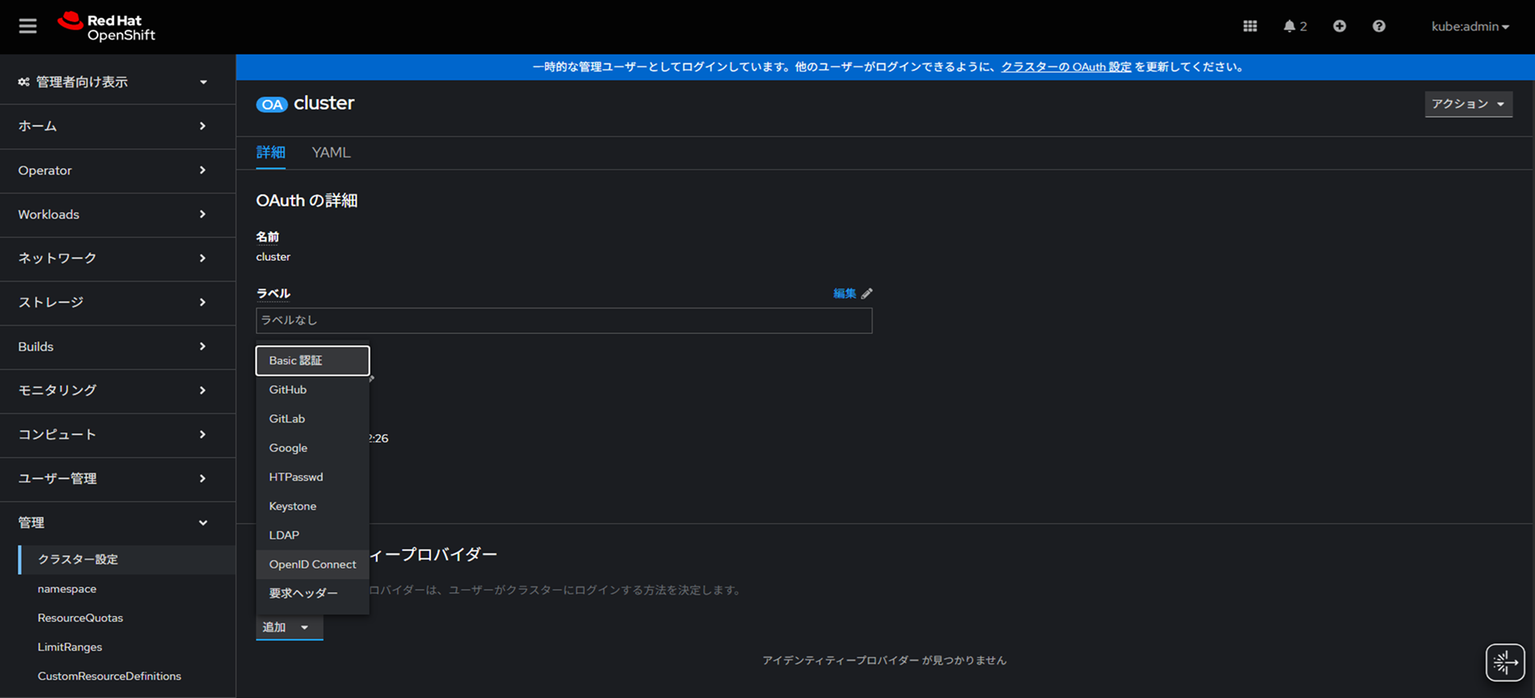Screen dimensions: 1535x698
Task: Expand the 管理者向け表示 perspective switcher
Action: [x=112, y=82]
